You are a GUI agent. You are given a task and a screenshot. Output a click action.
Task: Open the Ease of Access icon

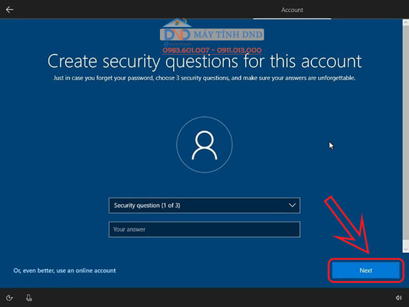point(10,297)
